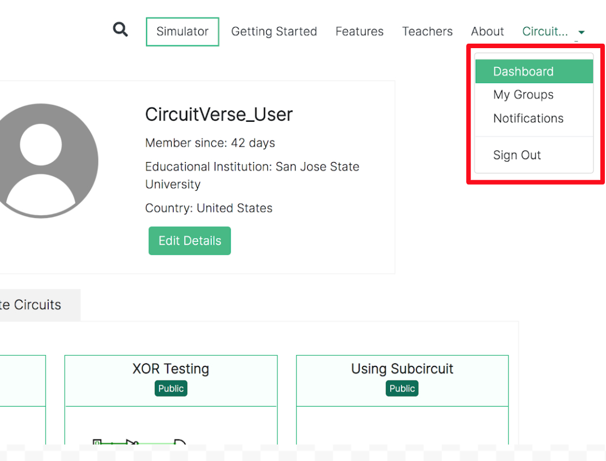Open the Using Subcircuit project title
Screen dimensions: 606x461
tap(402, 369)
